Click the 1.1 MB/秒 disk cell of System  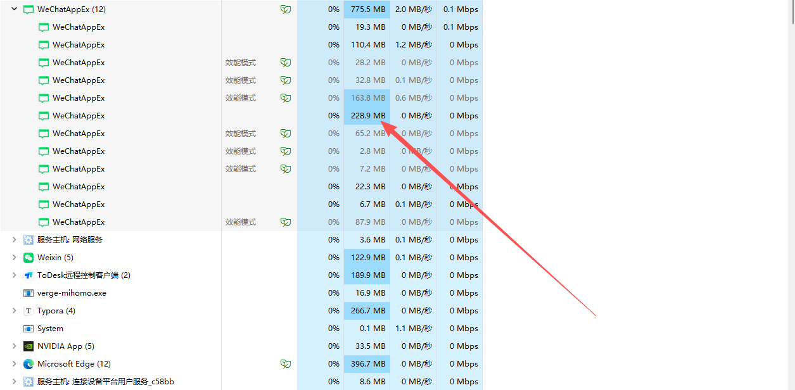413,329
